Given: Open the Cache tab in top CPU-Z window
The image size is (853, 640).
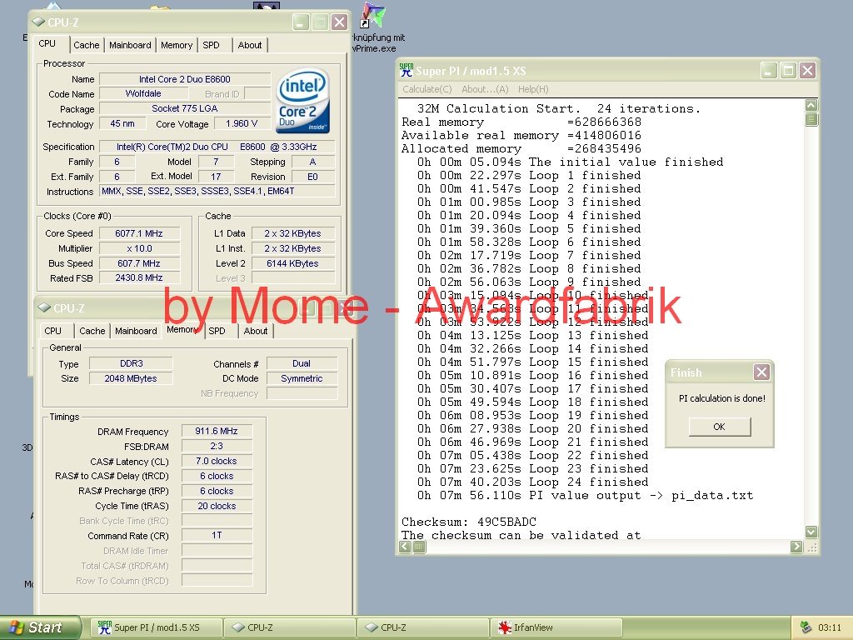Looking at the screenshot, I should coord(87,45).
